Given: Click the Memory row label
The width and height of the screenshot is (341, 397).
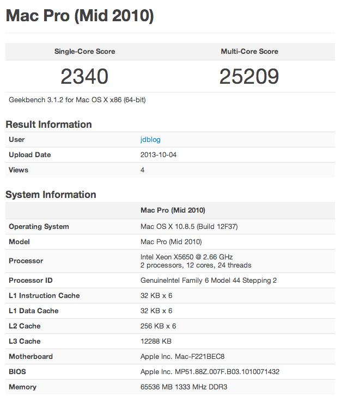Looking at the screenshot, I should tap(22, 387).
